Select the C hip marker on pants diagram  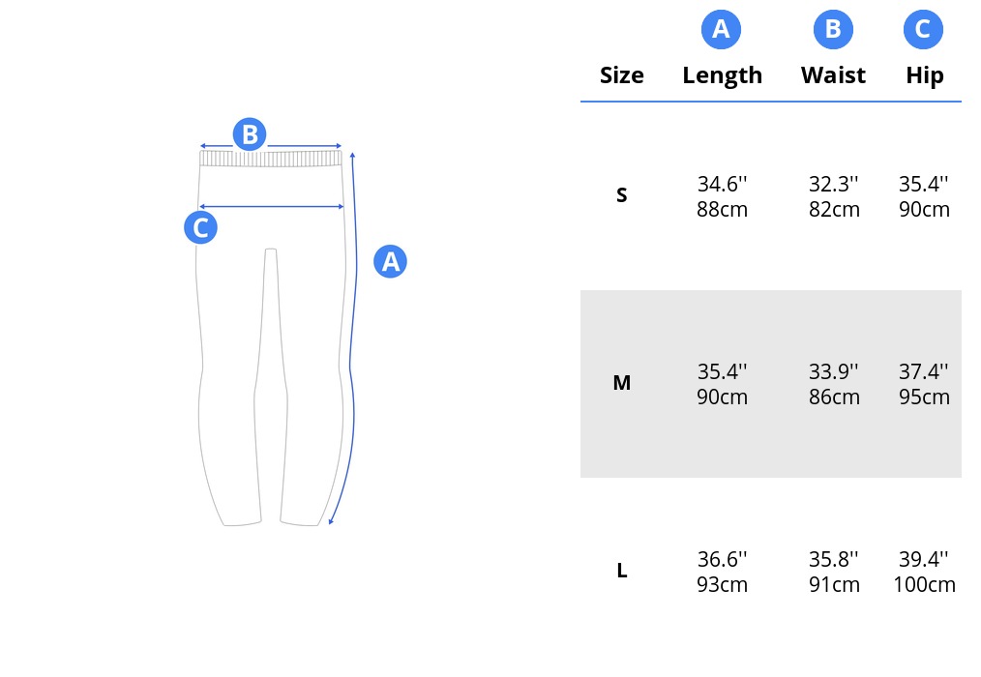[x=201, y=227]
